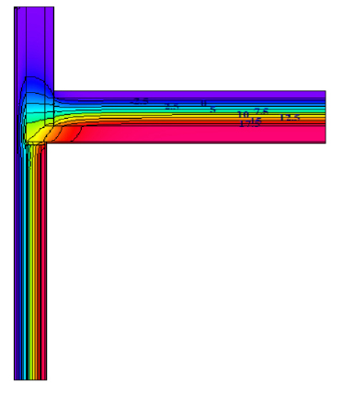Click the isotherm label reading 7.5

pyautogui.click(x=261, y=111)
